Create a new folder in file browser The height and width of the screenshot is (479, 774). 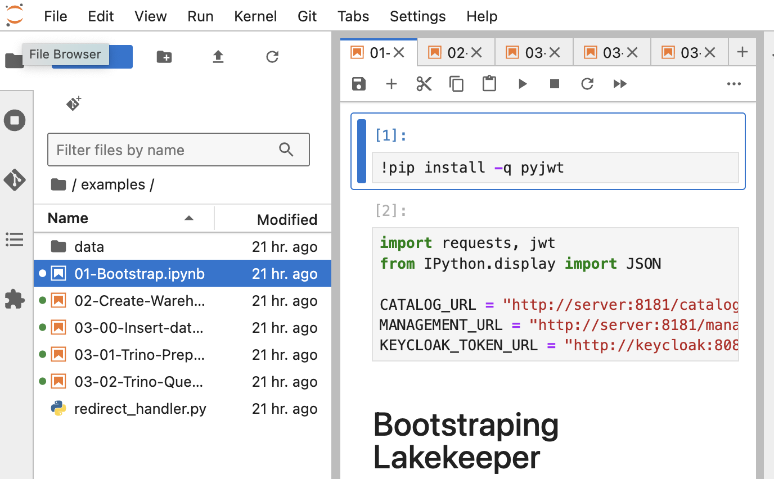164,57
